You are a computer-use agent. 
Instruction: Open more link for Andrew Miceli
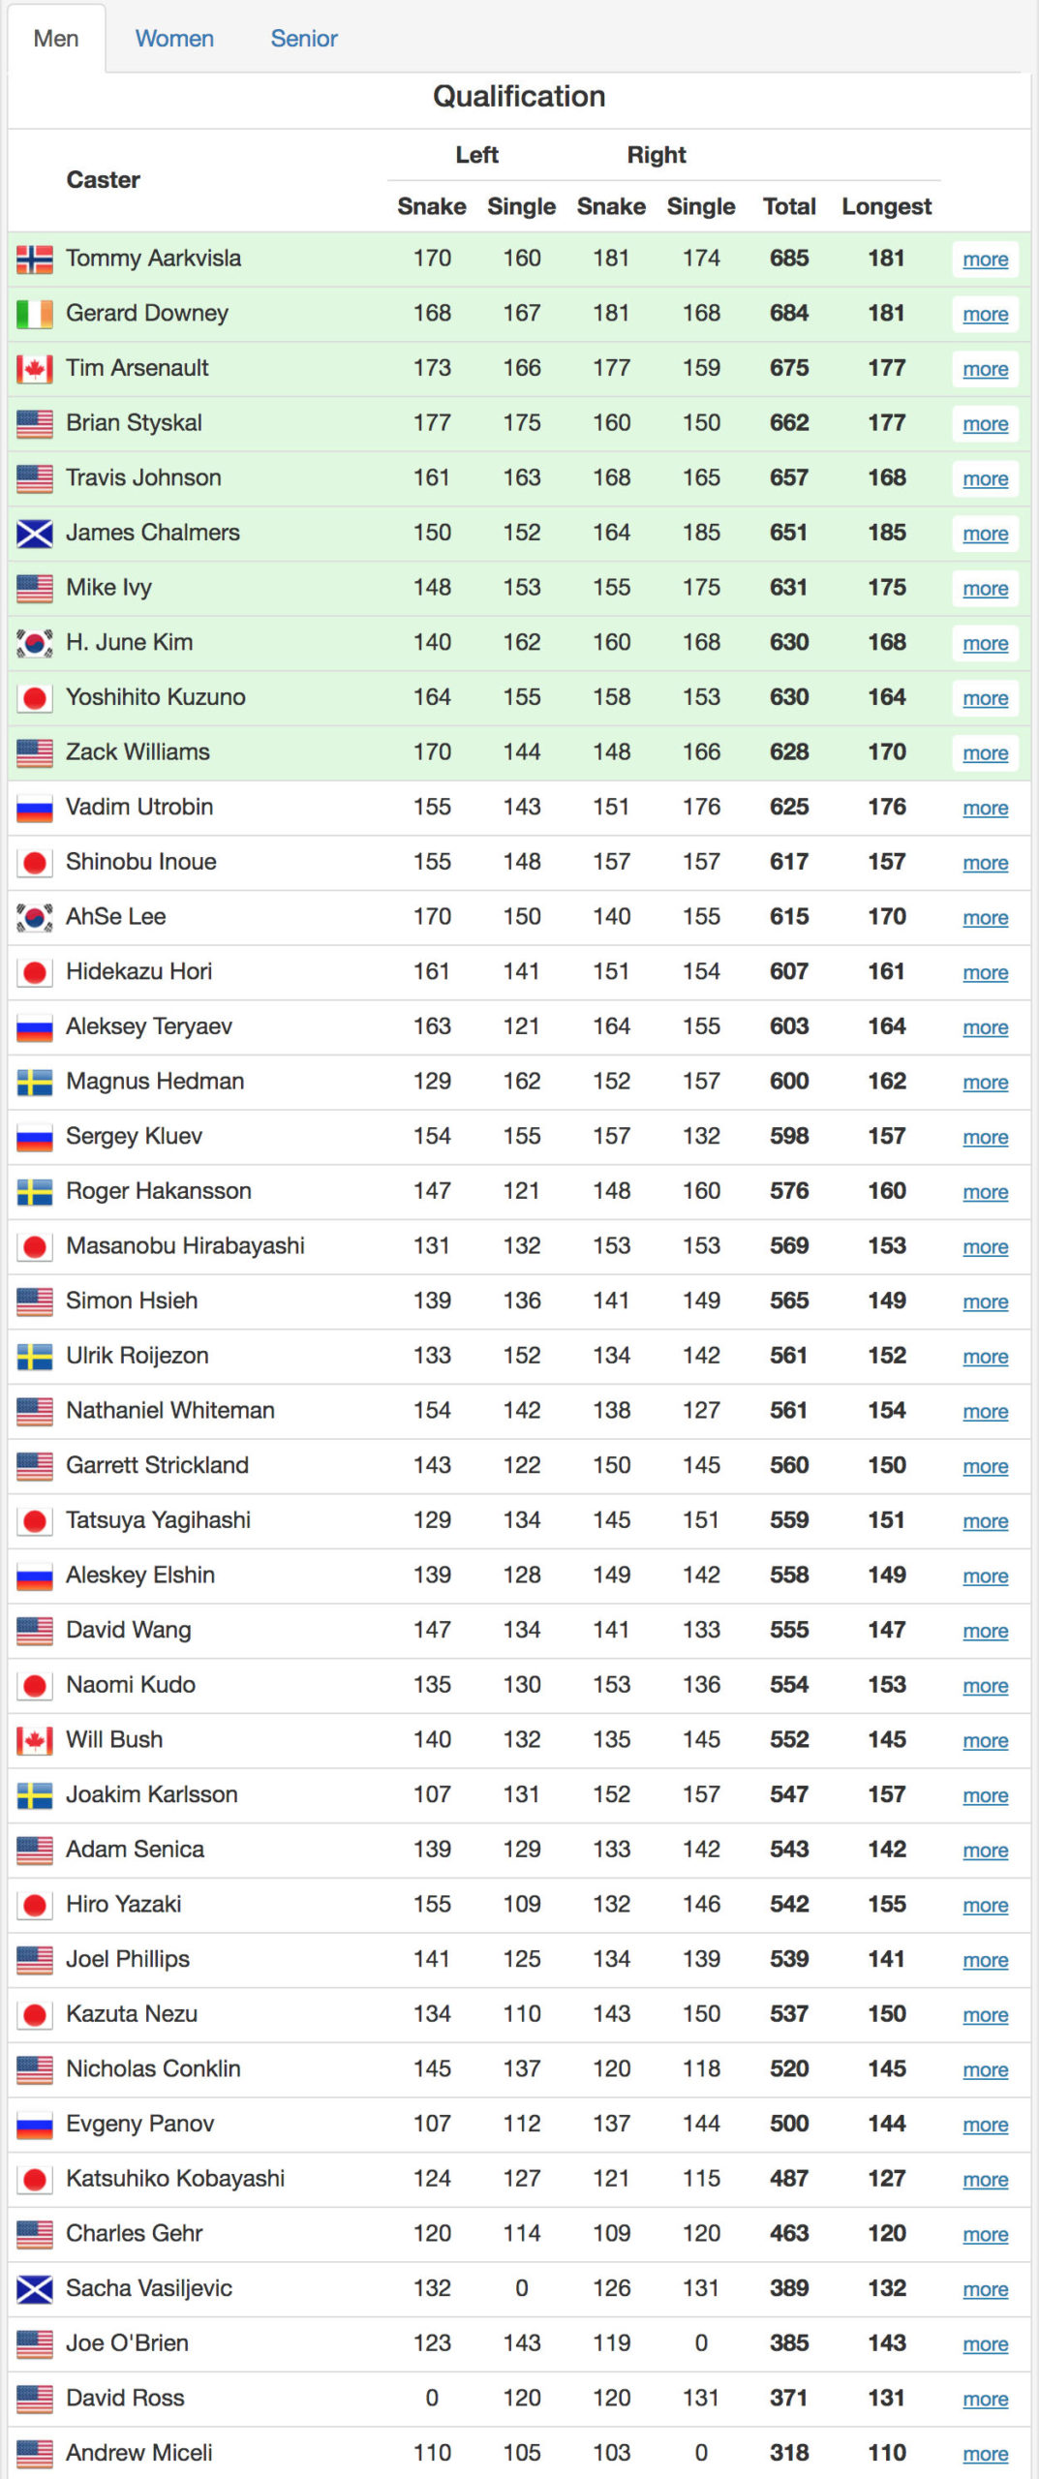coord(985,2454)
